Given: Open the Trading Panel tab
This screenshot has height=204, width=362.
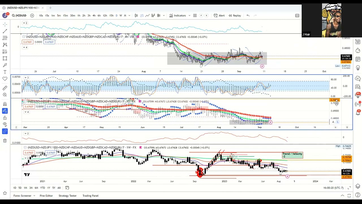Looking at the screenshot, I should [x=90, y=196].
